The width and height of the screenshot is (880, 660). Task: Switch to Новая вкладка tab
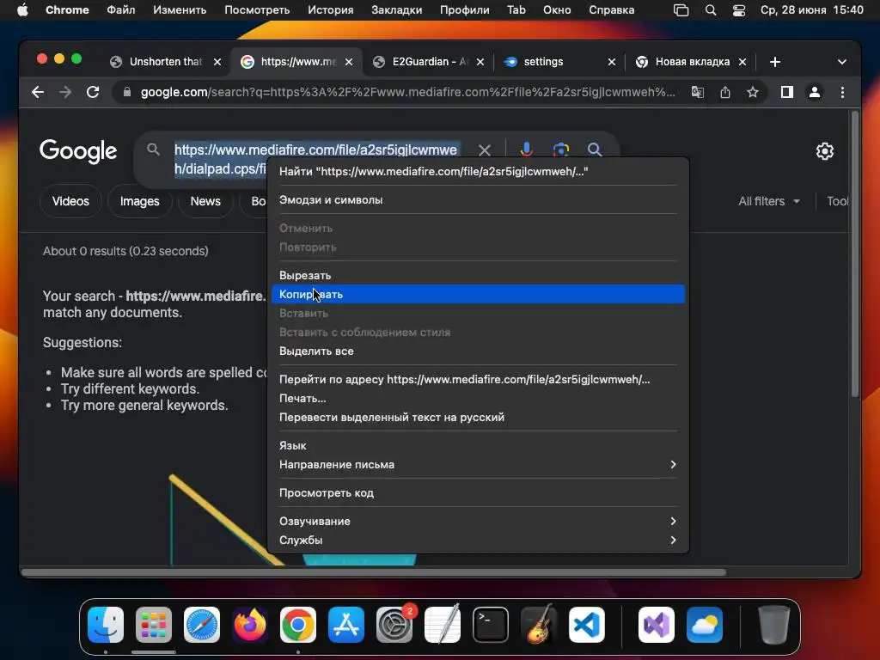692,62
